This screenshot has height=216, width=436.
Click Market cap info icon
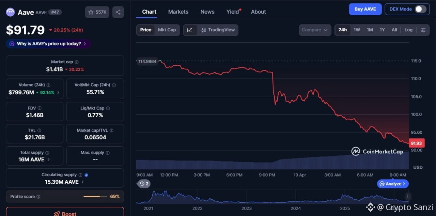click(77, 62)
